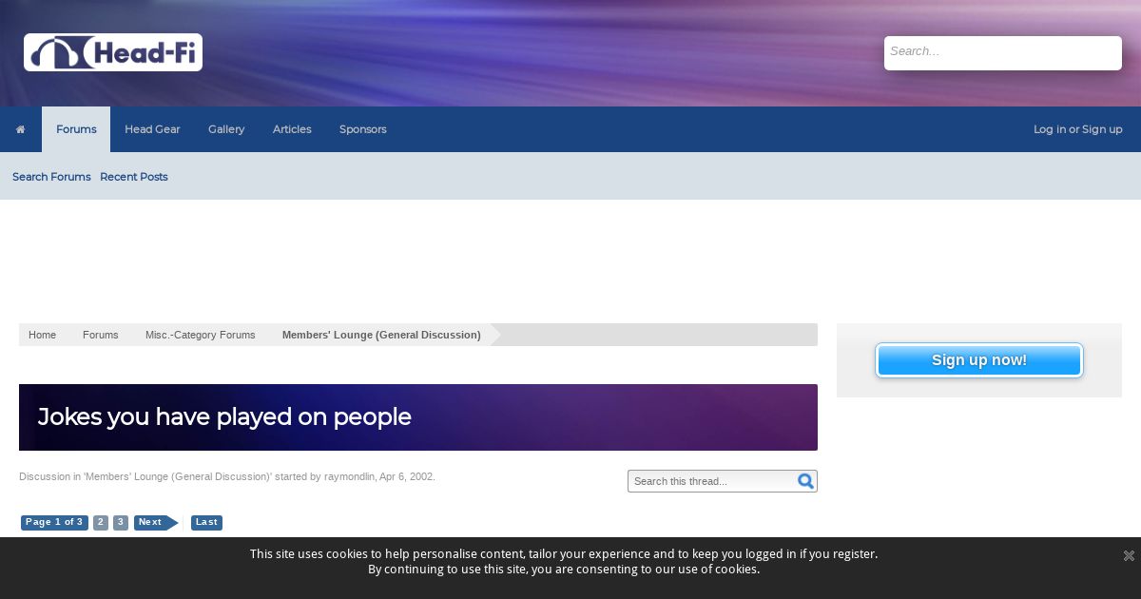Click the Head-Fi logo
This screenshot has width=1141, height=599.
click(113, 52)
